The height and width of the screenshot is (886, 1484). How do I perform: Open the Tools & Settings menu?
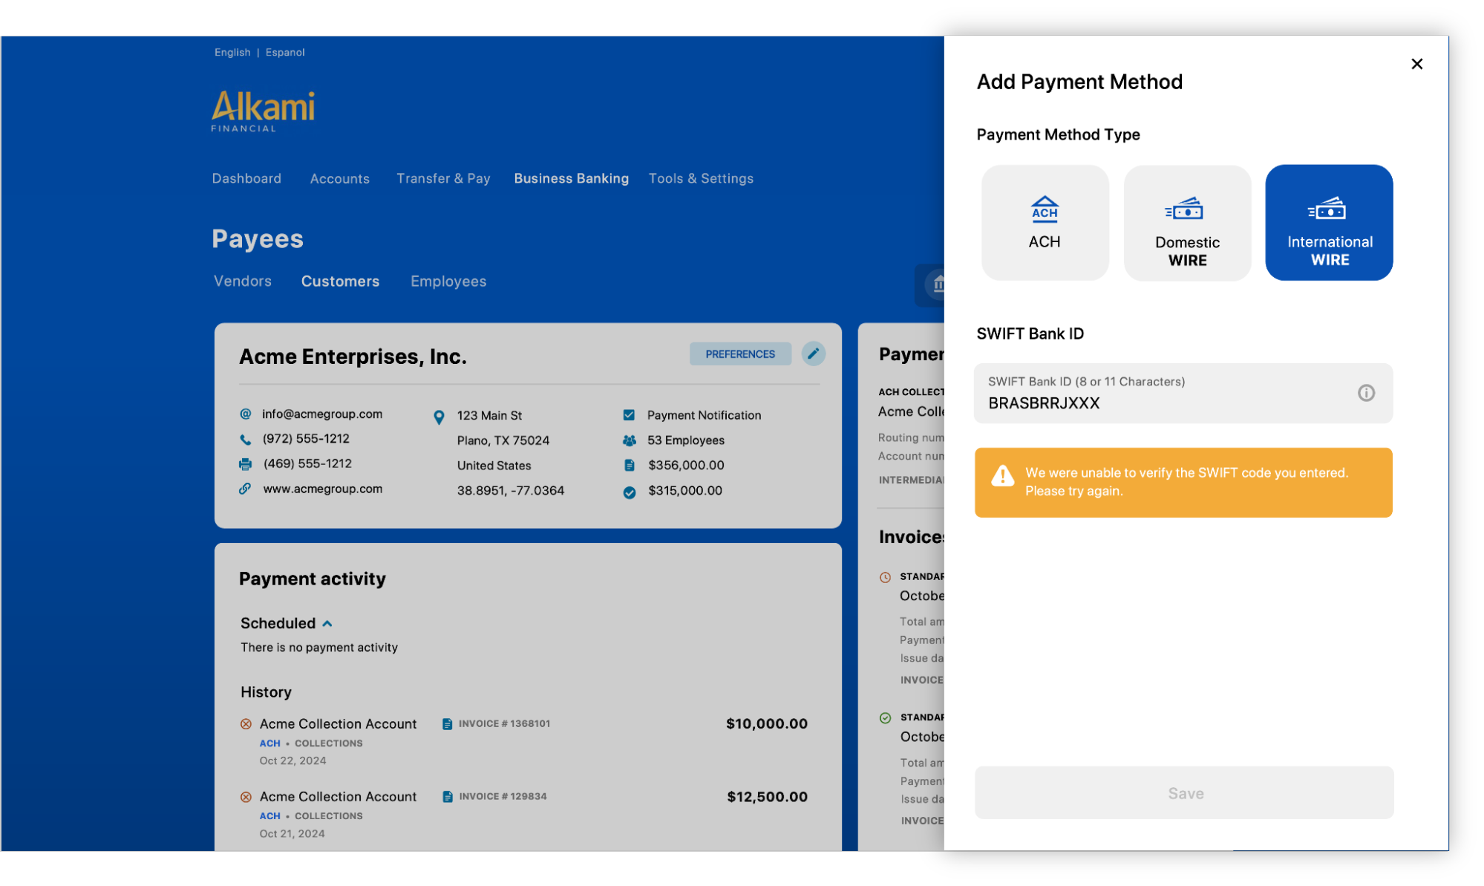[x=701, y=178]
